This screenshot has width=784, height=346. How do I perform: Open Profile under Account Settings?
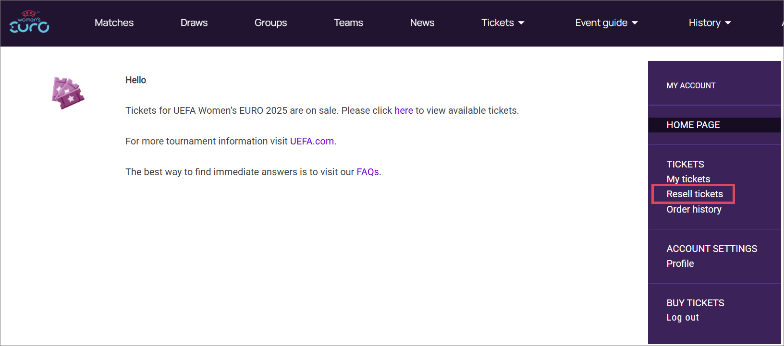click(x=680, y=263)
